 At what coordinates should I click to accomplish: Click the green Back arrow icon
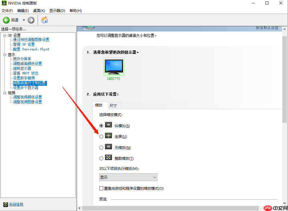click(6, 20)
